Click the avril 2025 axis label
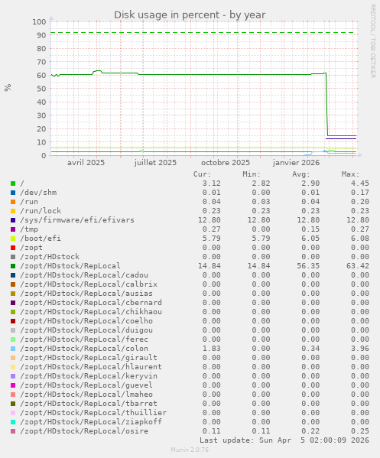The image size is (380, 458). [86, 163]
